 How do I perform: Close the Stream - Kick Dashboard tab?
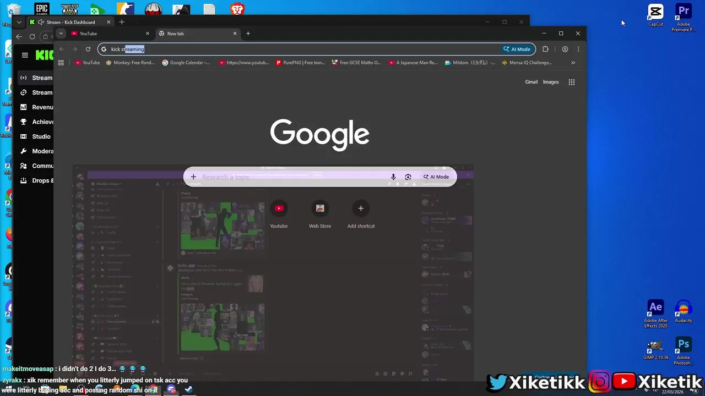click(109, 22)
